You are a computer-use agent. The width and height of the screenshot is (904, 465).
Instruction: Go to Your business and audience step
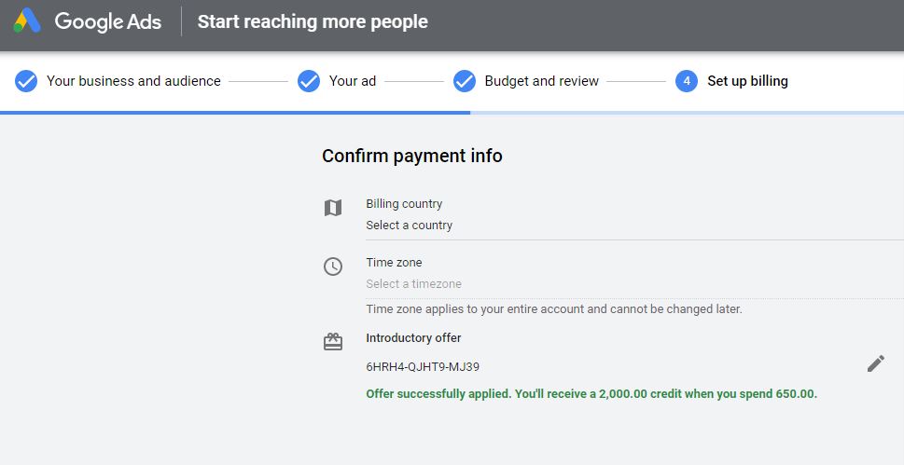(133, 81)
